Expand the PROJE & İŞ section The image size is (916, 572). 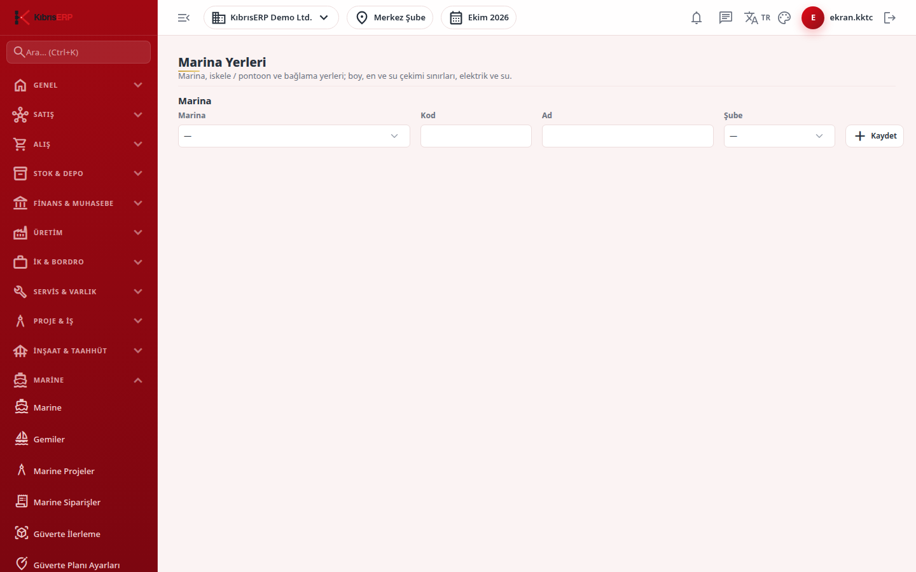pyautogui.click(x=79, y=321)
